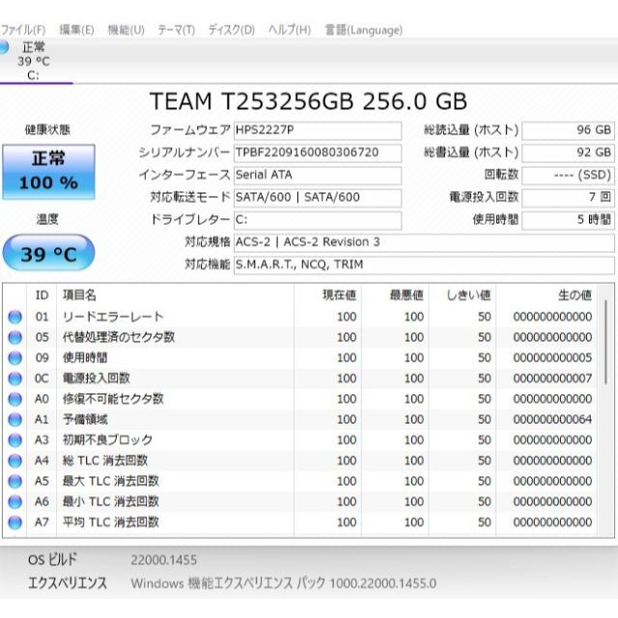Image resolution: width=618 pixels, height=618 pixels.
Task: Click total host reads value 96 GB
Action: click(568, 130)
